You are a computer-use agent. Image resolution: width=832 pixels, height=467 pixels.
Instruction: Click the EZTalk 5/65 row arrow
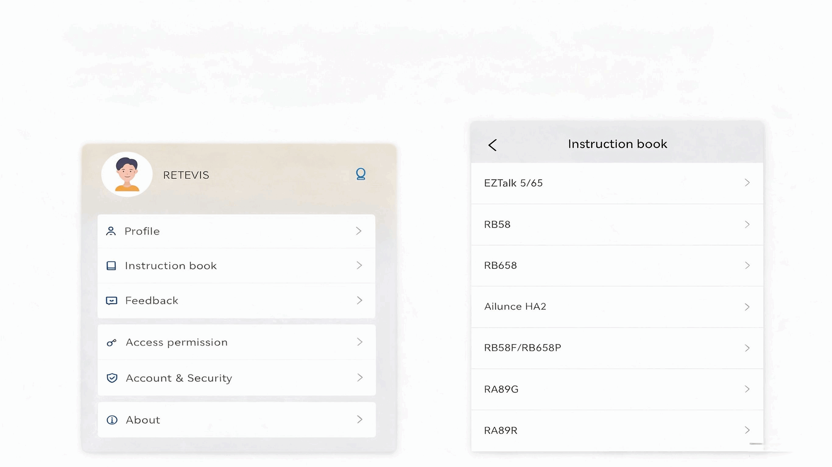coord(747,183)
